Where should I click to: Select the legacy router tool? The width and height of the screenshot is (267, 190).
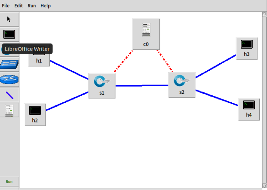pos(9,80)
